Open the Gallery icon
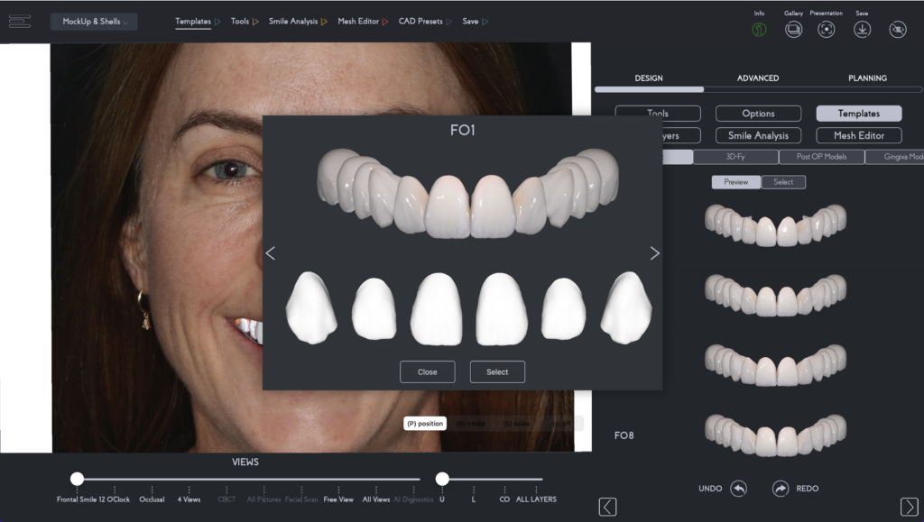 tap(793, 30)
